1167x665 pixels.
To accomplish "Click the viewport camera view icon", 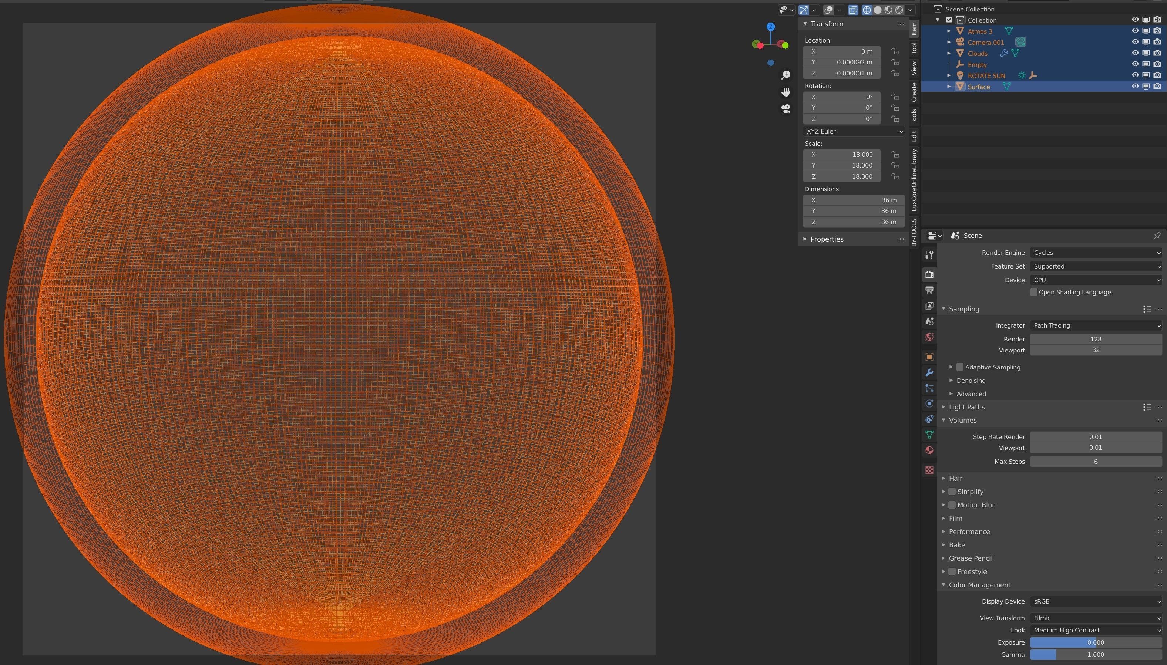I will click(786, 109).
